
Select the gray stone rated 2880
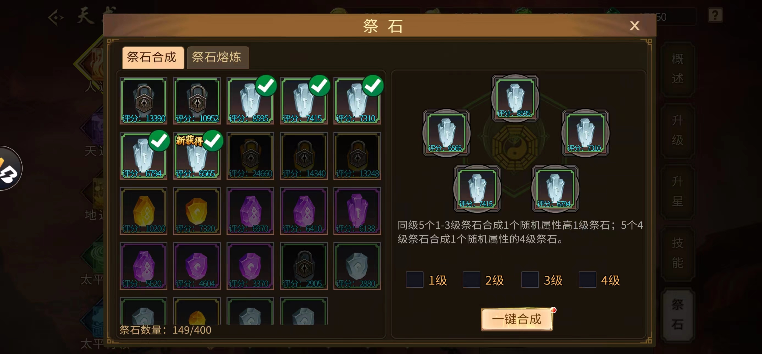coord(357,265)
